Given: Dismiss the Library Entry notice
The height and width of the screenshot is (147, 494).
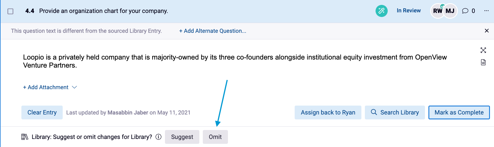Looking at the screenshot, I should (x=486, y=31).
